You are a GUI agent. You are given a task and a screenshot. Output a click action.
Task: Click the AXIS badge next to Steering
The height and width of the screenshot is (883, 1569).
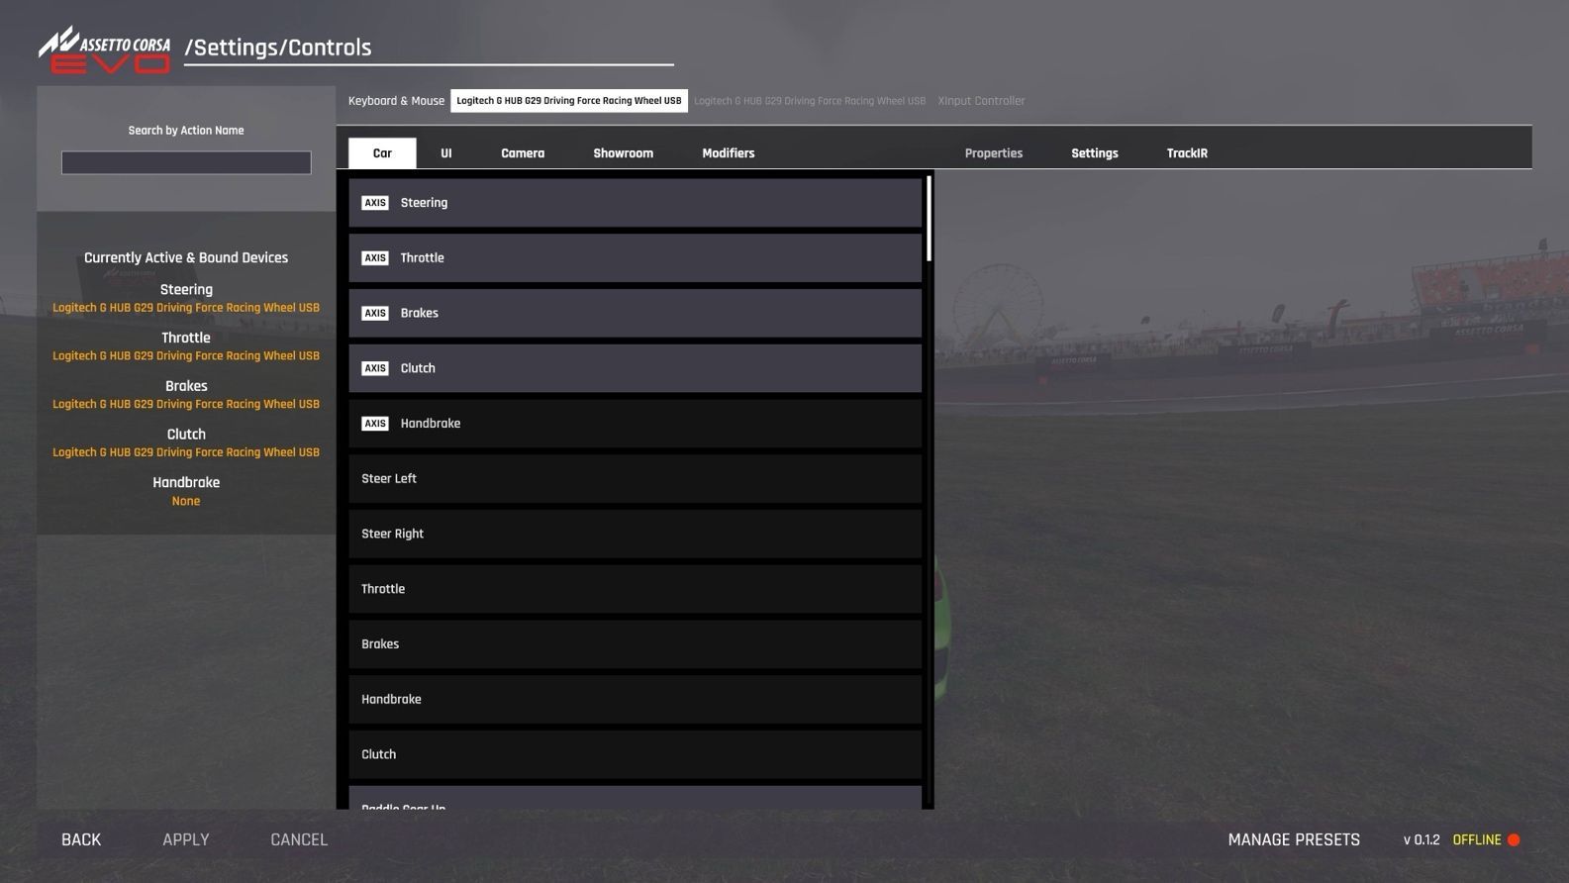[374, 203]
